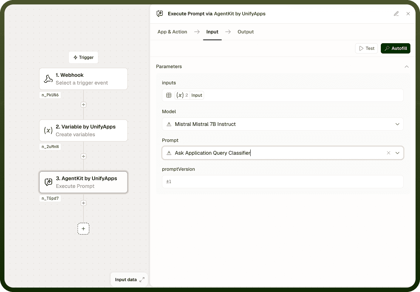The image size is (420, 292).
Task: Click the AgentKit node icon on canvas
Action: [x=48, y=182]
